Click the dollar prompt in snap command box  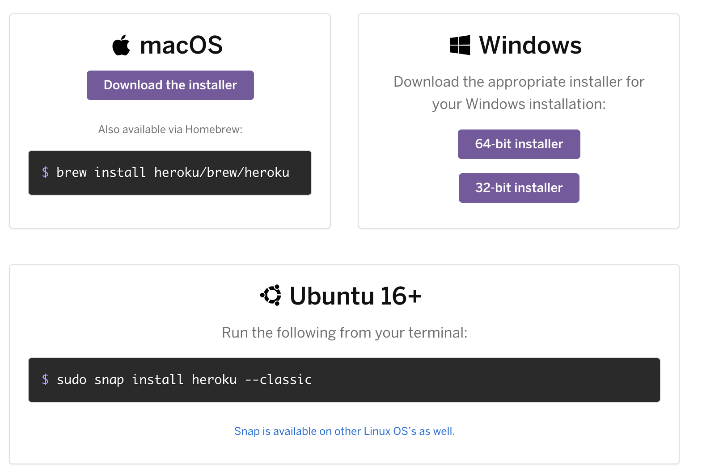click(45, 380)
